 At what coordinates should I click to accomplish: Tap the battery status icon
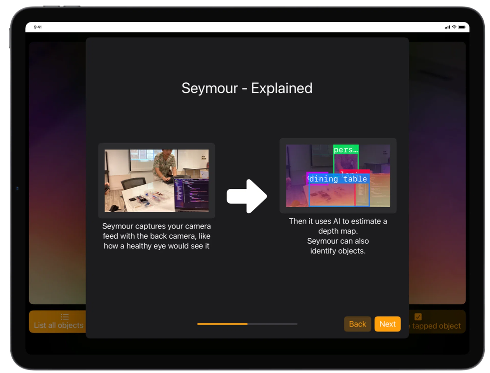pos(462,27)
